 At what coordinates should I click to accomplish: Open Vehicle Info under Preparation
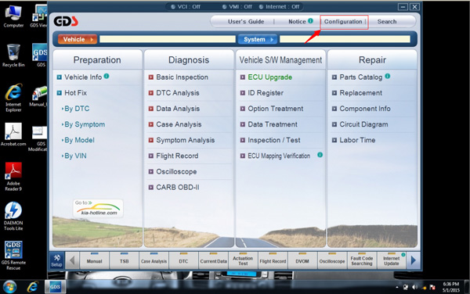click(x=83, y=77)
